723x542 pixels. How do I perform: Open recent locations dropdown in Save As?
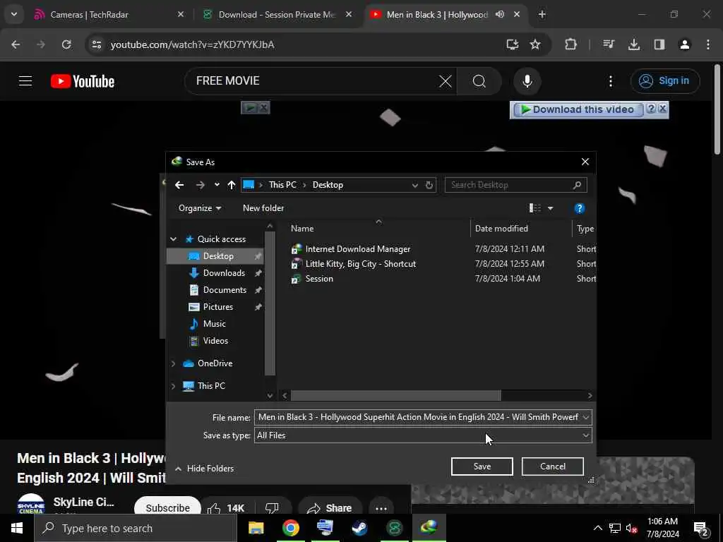[217, 186]
